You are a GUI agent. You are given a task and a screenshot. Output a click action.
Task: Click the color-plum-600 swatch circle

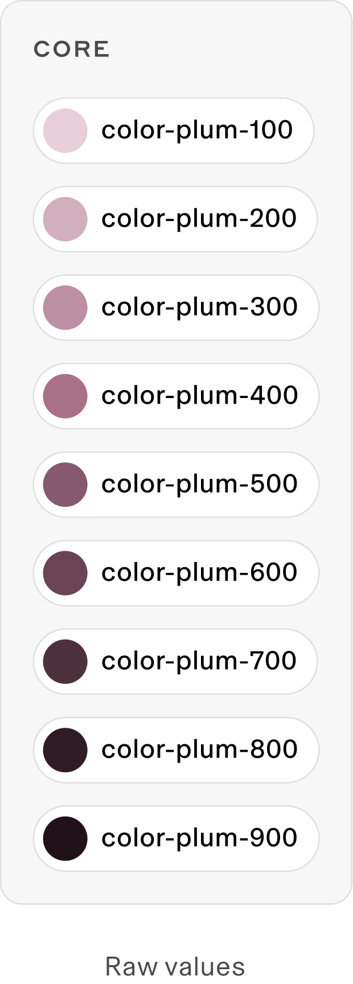tap(65, 573)
